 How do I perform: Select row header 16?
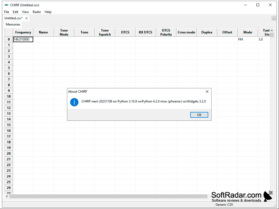tap(9, 131)
